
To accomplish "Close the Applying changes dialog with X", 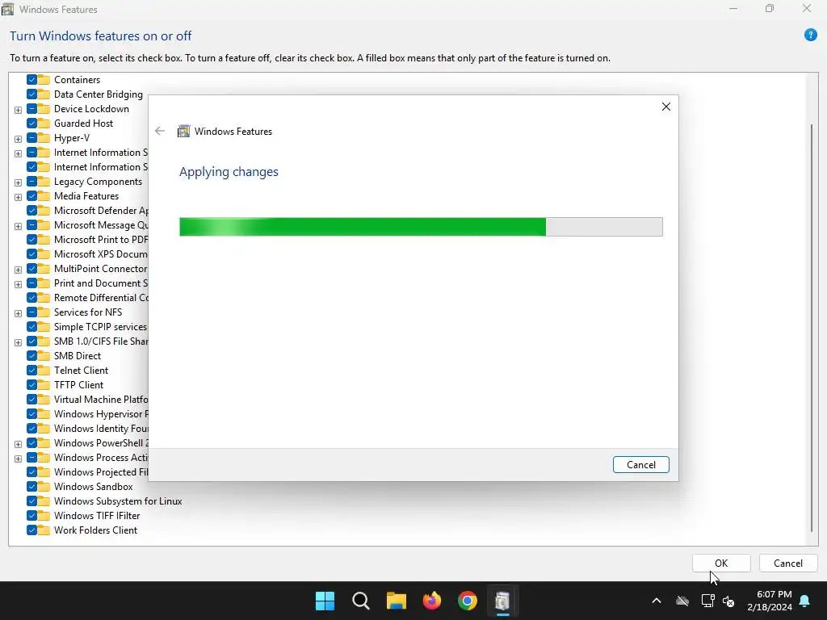I will pos(665,107).
